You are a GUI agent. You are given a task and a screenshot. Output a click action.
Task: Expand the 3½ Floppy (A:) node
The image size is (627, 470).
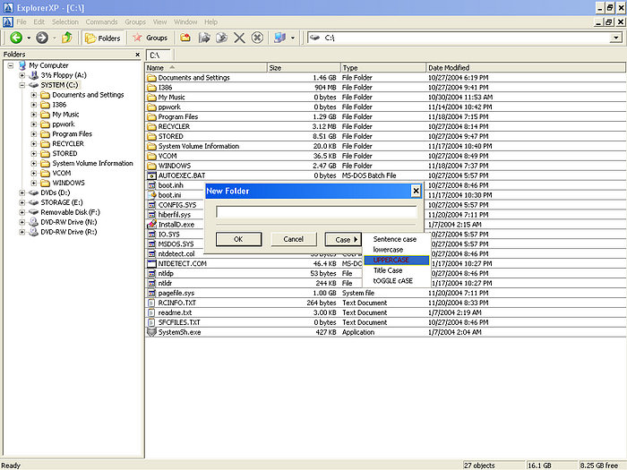pos(22,75)
